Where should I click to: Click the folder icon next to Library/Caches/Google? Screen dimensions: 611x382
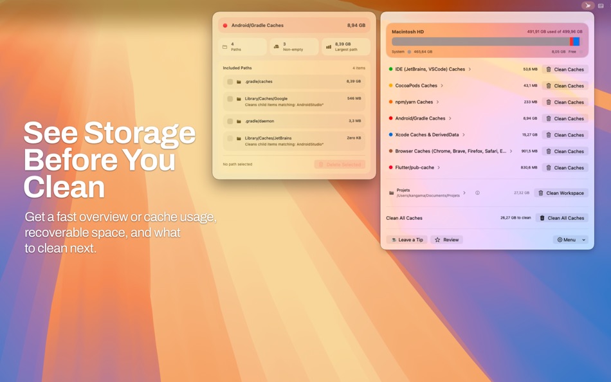[x=239, y=99]
